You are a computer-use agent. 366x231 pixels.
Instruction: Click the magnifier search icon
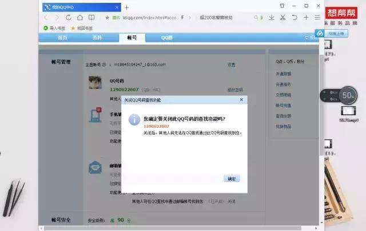click(256, 18)
